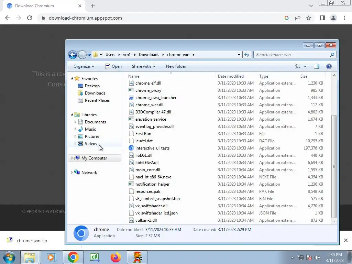The image size is (352, 264).
Task: Select vulkan-1.dll file
Action: click(146, 220)
